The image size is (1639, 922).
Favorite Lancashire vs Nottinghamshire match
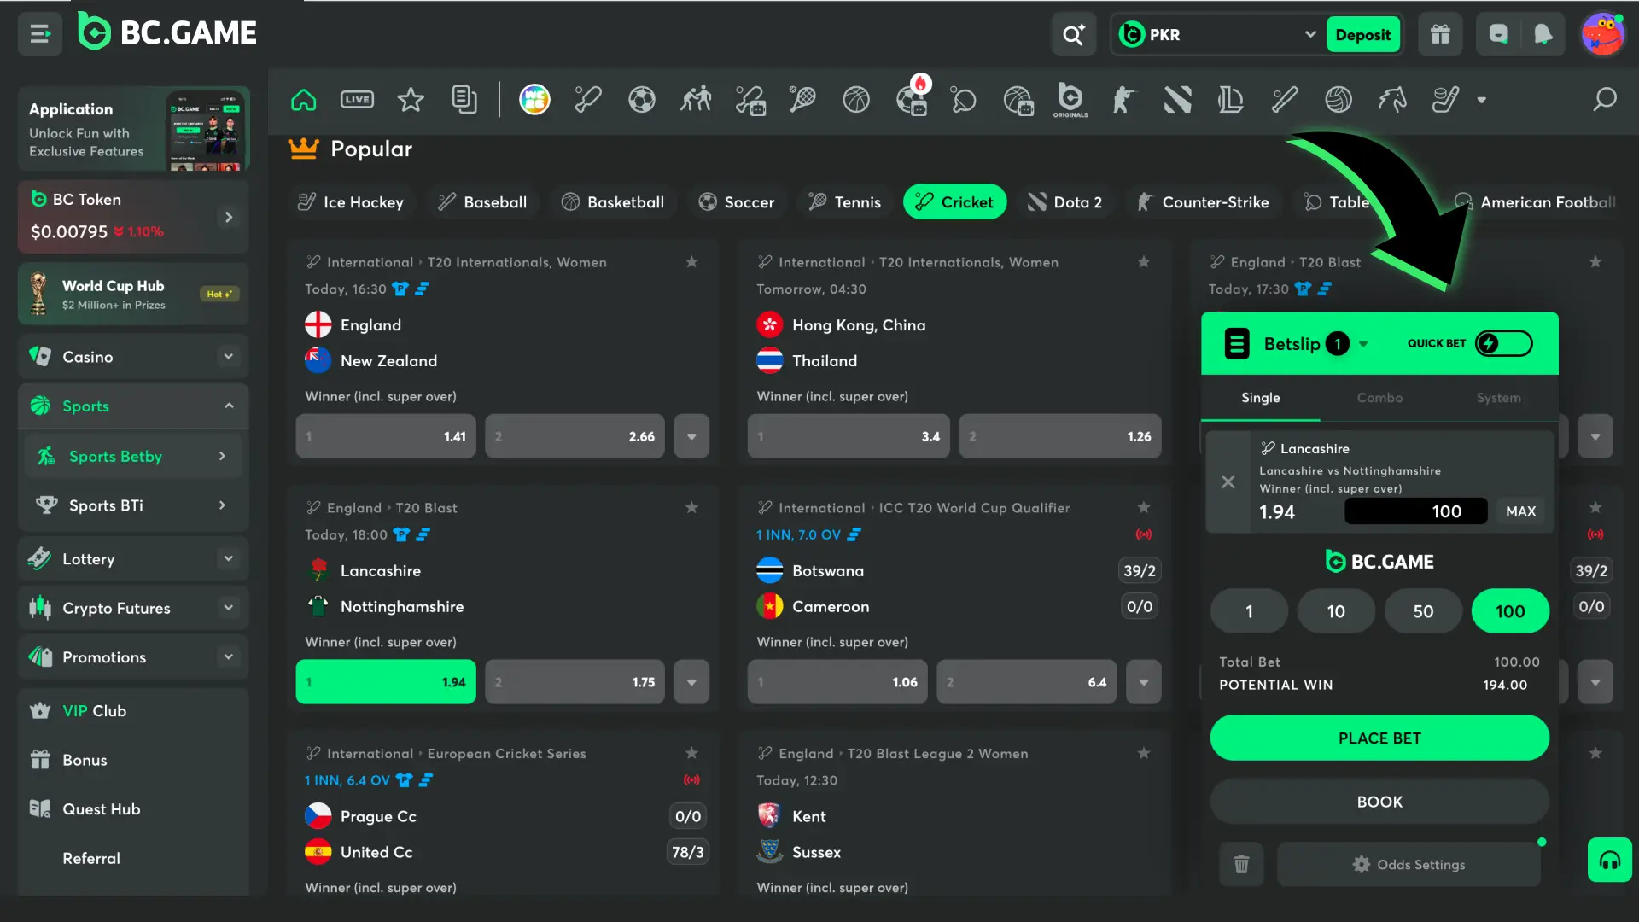click(x=691, y=508)
